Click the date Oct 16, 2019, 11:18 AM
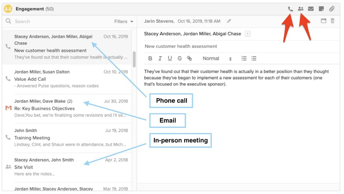This screenshot has width=344, height=194. (199, 21)
